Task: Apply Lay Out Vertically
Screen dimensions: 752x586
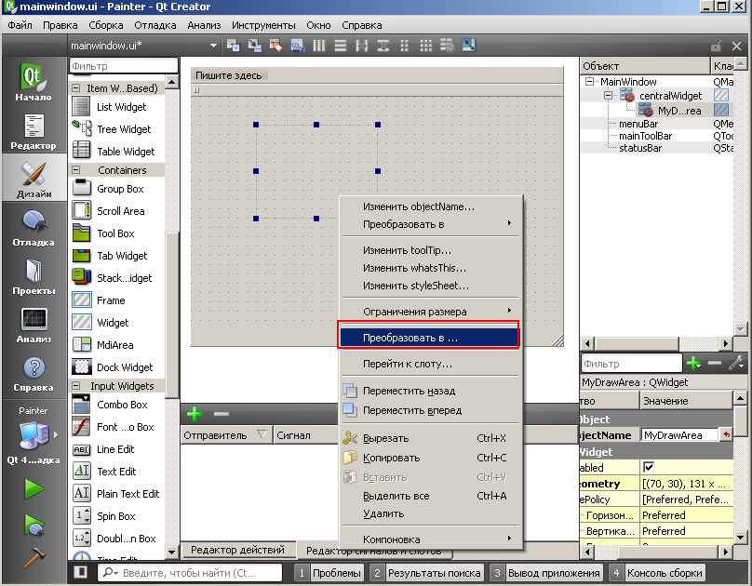Action: click(341, 46)
